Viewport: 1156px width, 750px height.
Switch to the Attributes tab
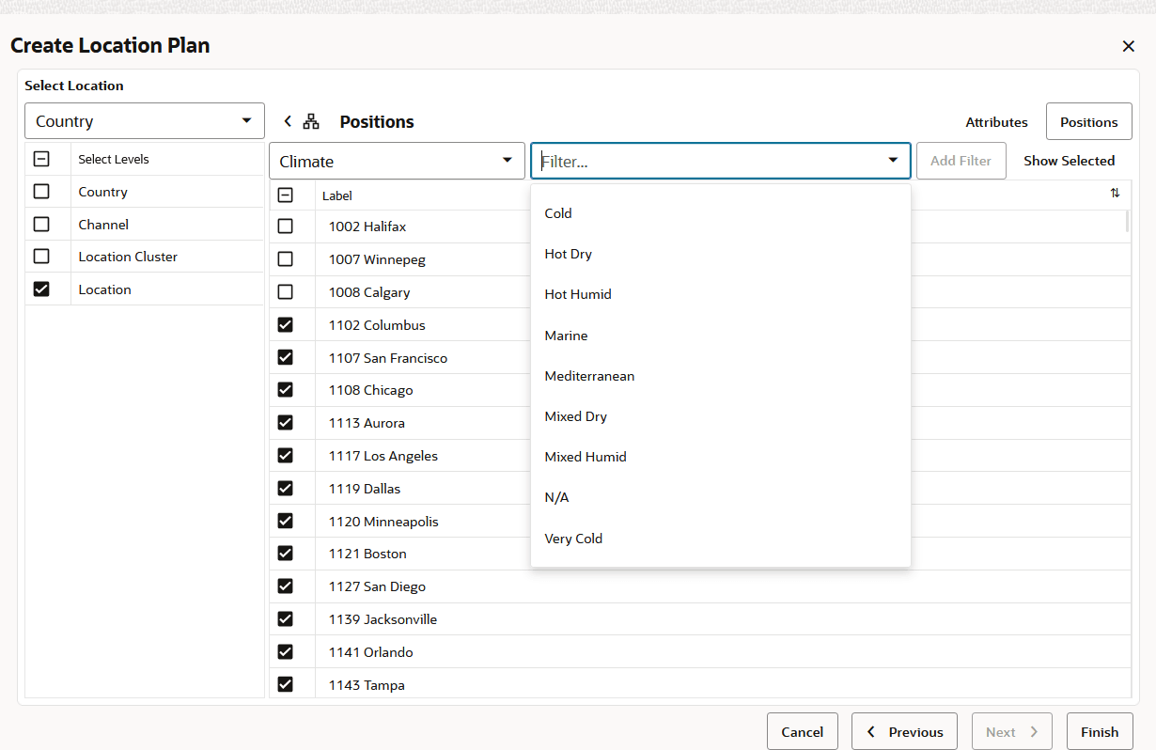coord(996,121)
